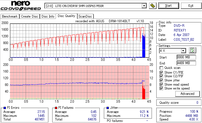Click PI Failures total 64676
The height and width of the screenshot is (123, 202).
tap(92, 119)
